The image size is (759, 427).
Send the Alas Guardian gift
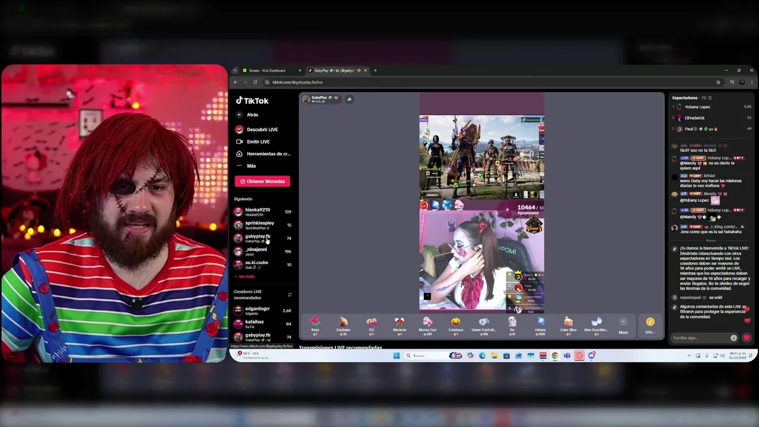pyautogui.click(x=597, y=325)
